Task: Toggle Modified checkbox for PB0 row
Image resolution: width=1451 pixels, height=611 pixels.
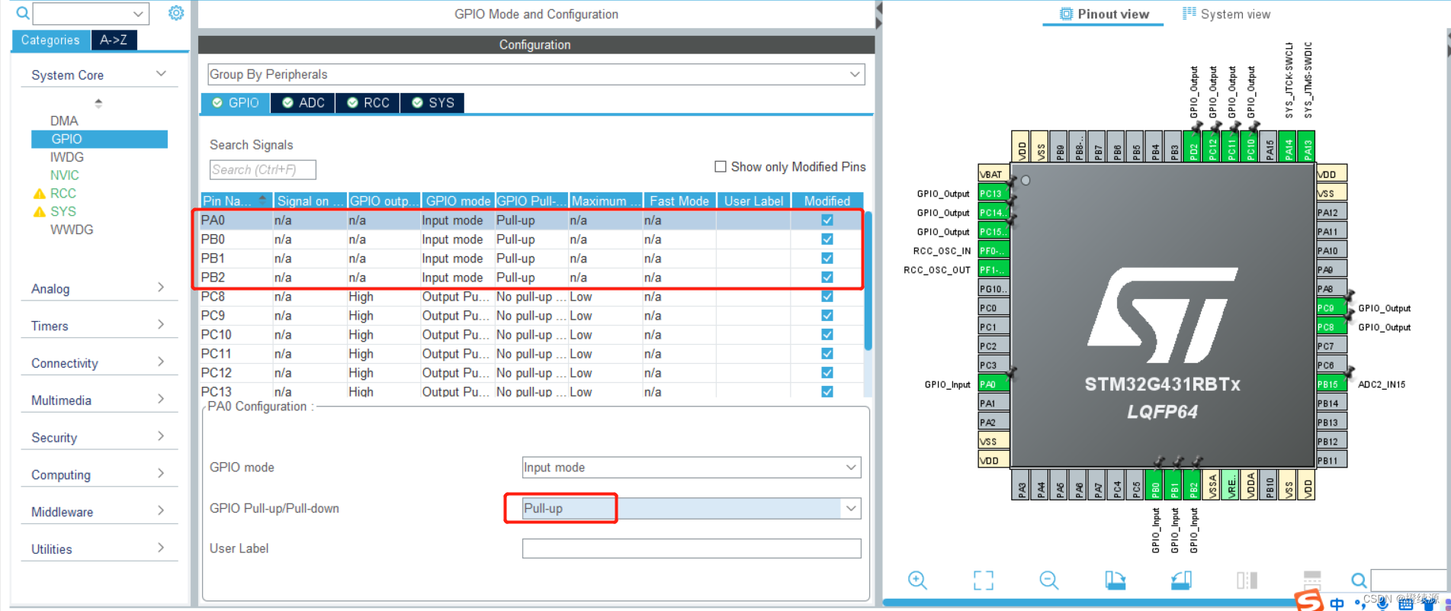Action: [827, 240]
